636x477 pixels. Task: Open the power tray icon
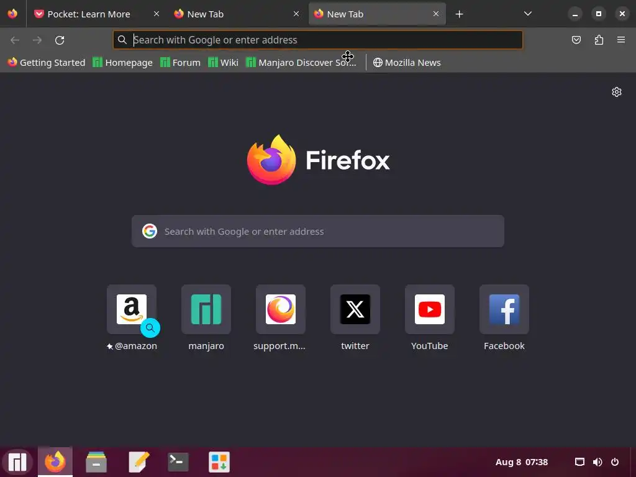pos(615,462)
